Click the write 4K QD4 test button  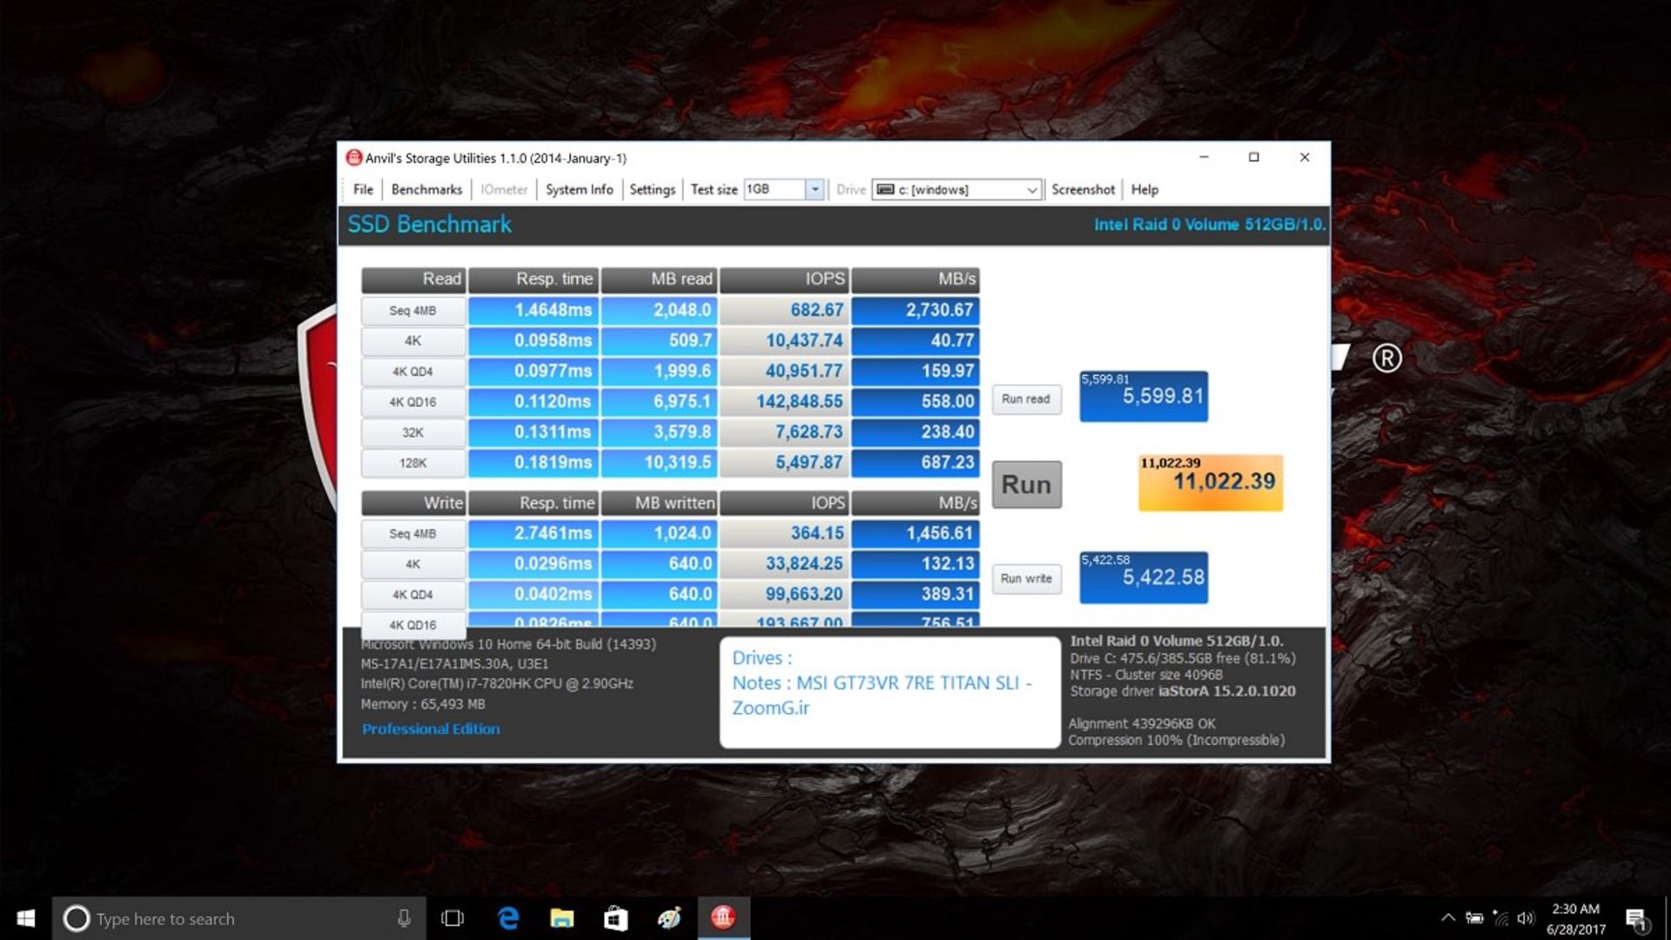pyautogui.click(x=413, y=594)
